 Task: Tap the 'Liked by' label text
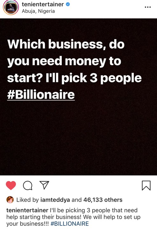click(x=27, y=200)
